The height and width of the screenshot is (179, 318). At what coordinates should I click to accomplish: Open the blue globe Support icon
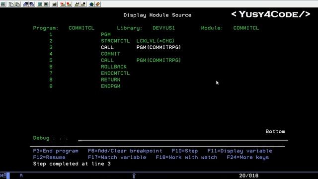91,4
